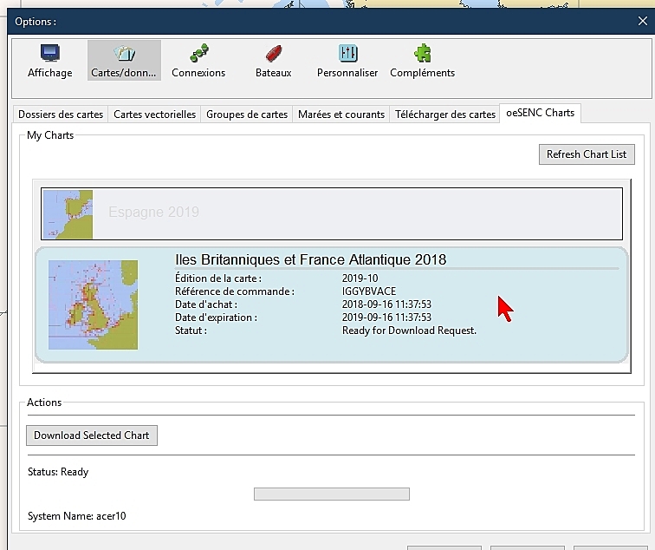The image size is (655, 550).
Task: Click Refresh Chart List button
Action: click(587, 154)
